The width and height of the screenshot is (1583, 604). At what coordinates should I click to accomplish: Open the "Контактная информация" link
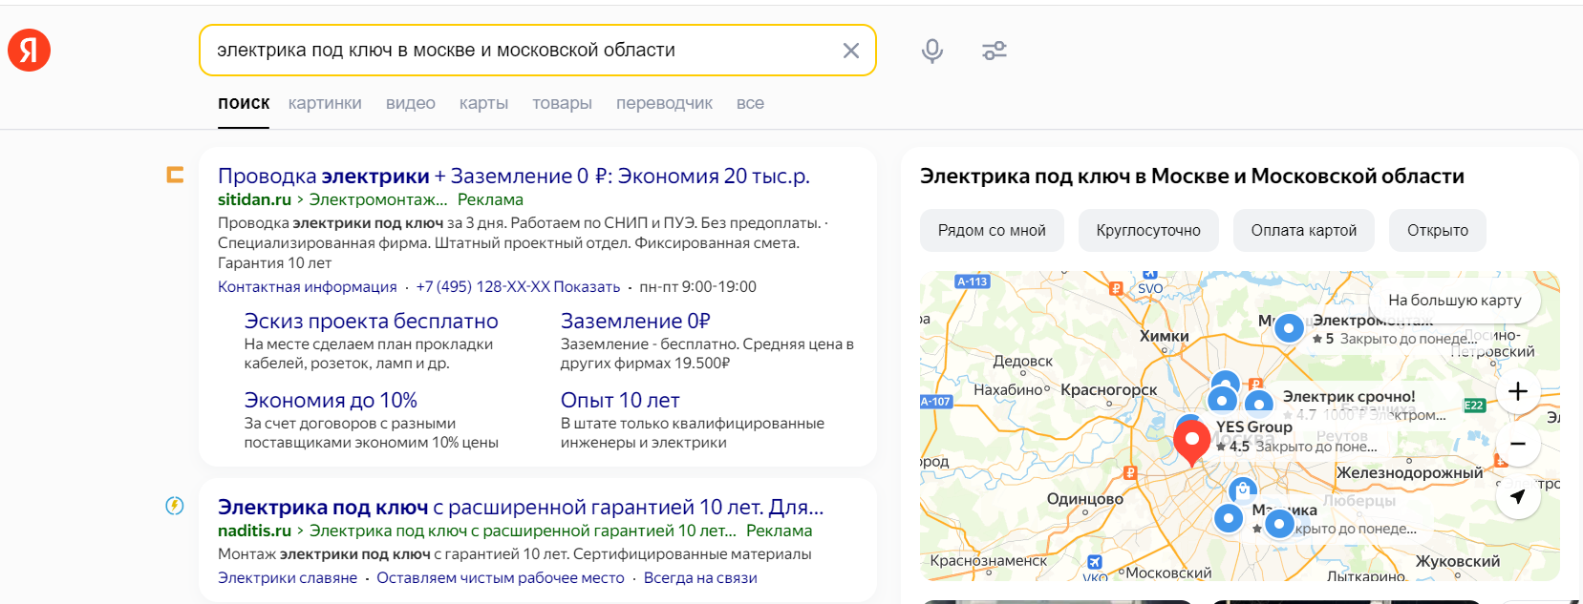[x=307, y=287]
